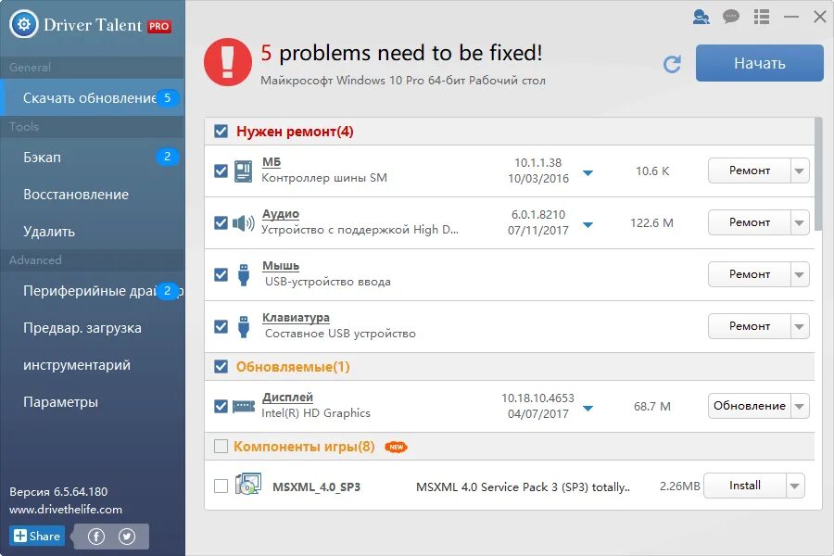This screenshot has width=834, height=556.
Task: Open the www.drivethelife.com link
Action: point(66,509)
